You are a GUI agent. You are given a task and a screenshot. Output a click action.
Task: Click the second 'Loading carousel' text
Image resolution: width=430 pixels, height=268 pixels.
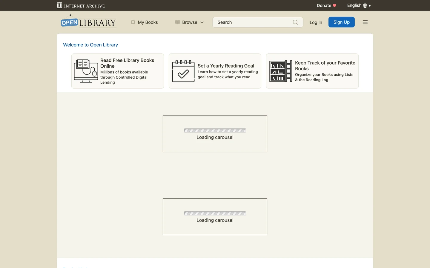(x=215, y=220)
